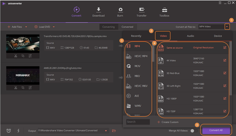Open the Toolbox section
This screenshot has height=136, width=236.
(x=164, y=12)
